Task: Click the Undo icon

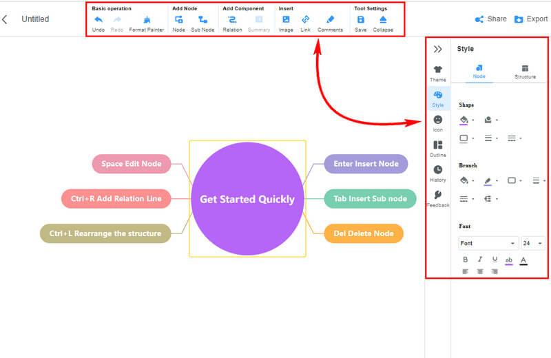Action: click(98, 20)
